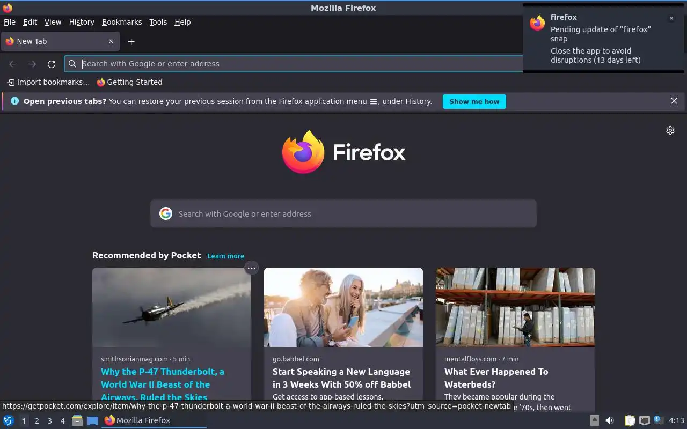Switch to workspace 1
The height and width of the screenshot is (429, 687).
click(24, 421)
